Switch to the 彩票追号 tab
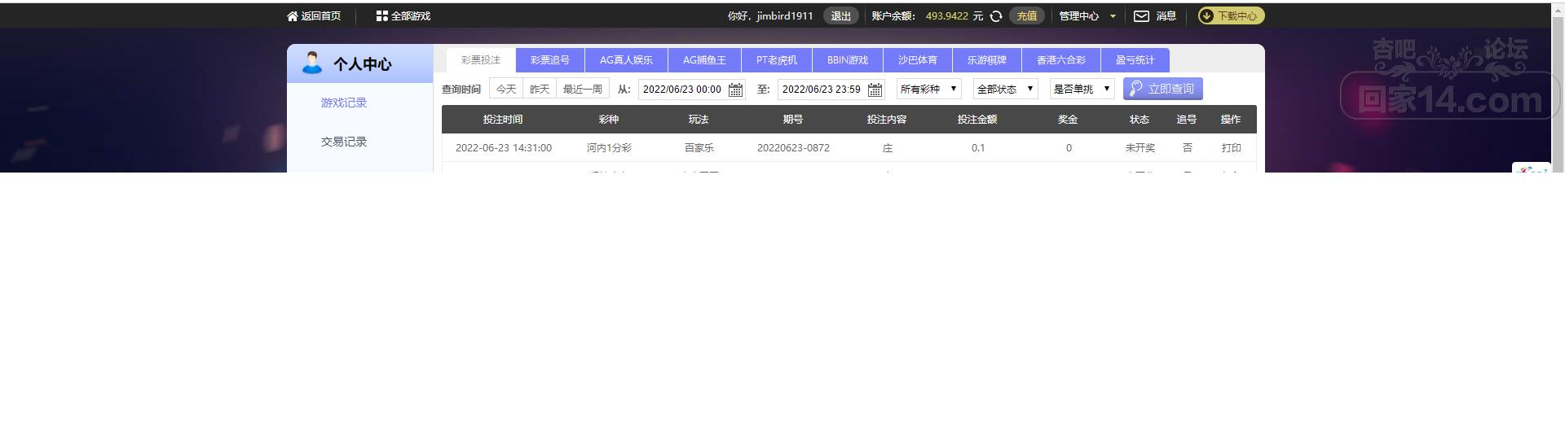1565x446 pixels. click(550, 60)
